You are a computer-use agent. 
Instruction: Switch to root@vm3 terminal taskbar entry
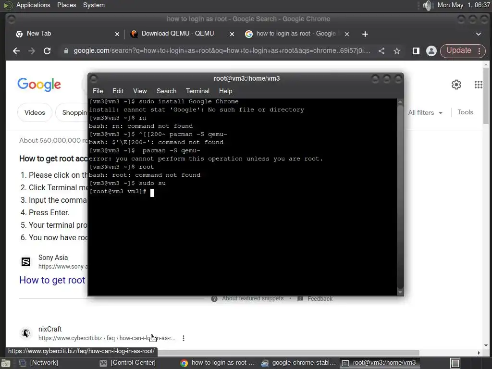(x=379, y=363)
